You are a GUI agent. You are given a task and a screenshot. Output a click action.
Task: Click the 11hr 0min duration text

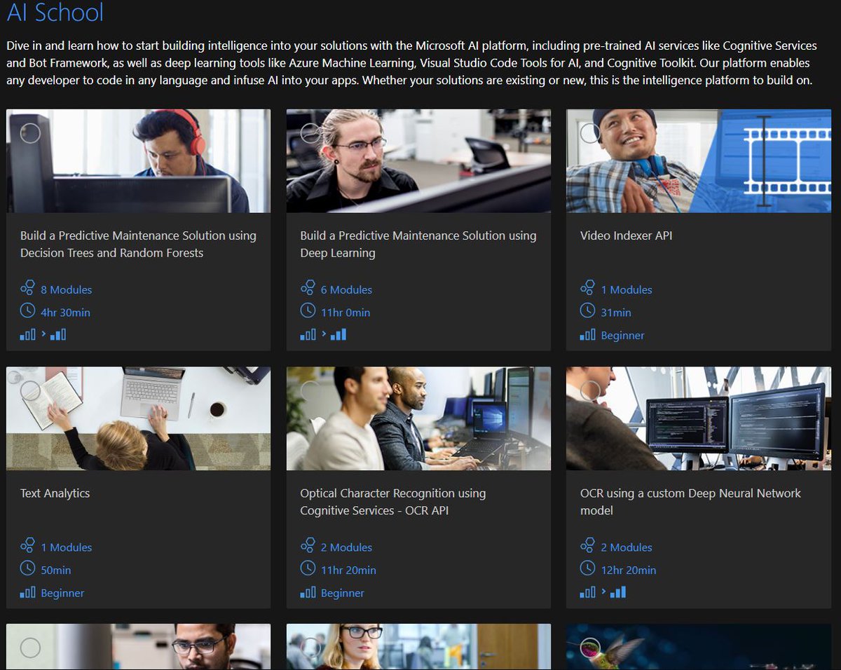346,313
